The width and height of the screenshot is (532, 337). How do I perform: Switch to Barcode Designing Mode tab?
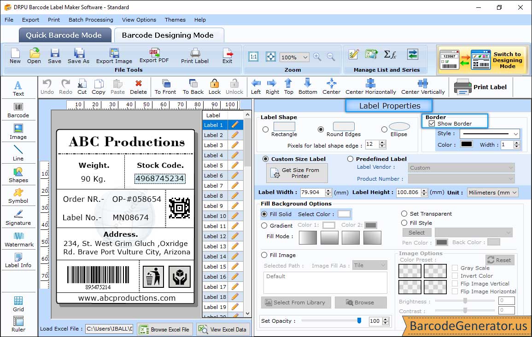169,35
